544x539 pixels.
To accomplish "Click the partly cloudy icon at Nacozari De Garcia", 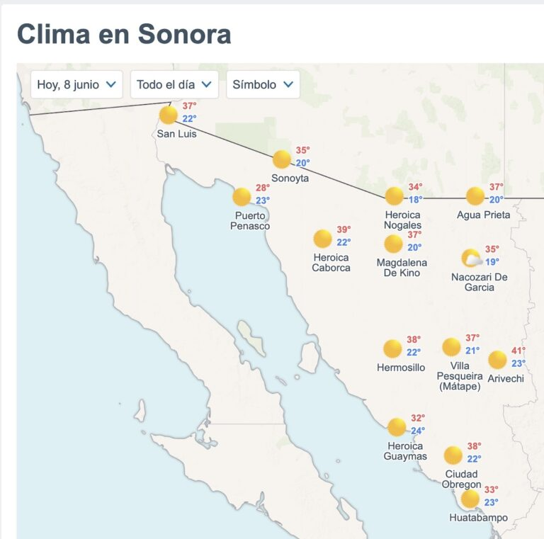I will point(472,258).
